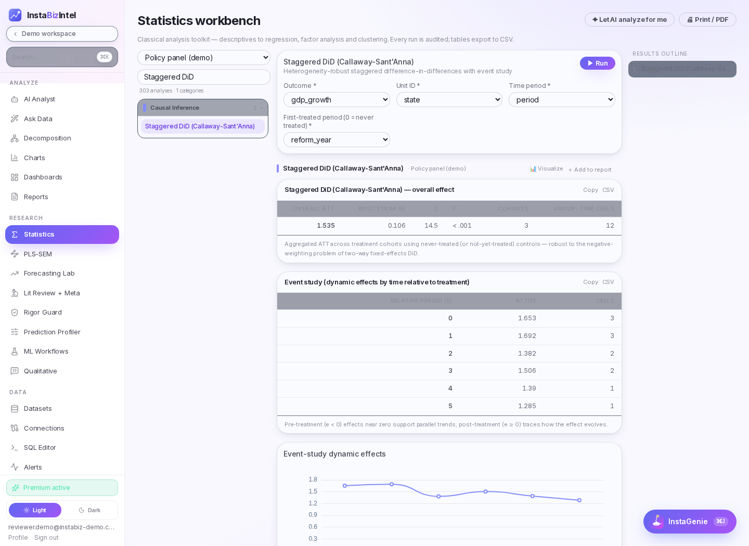Open the Lit Review + Meta icon

[15, 293]
